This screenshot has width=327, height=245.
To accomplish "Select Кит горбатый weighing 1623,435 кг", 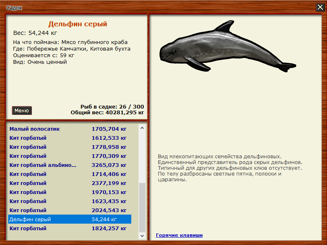I will [28, 201].
